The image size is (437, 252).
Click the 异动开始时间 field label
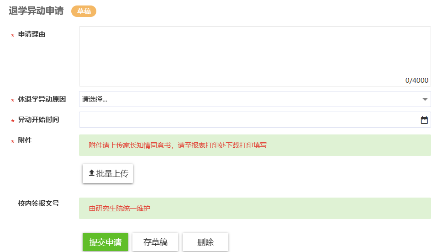[38, 120]
